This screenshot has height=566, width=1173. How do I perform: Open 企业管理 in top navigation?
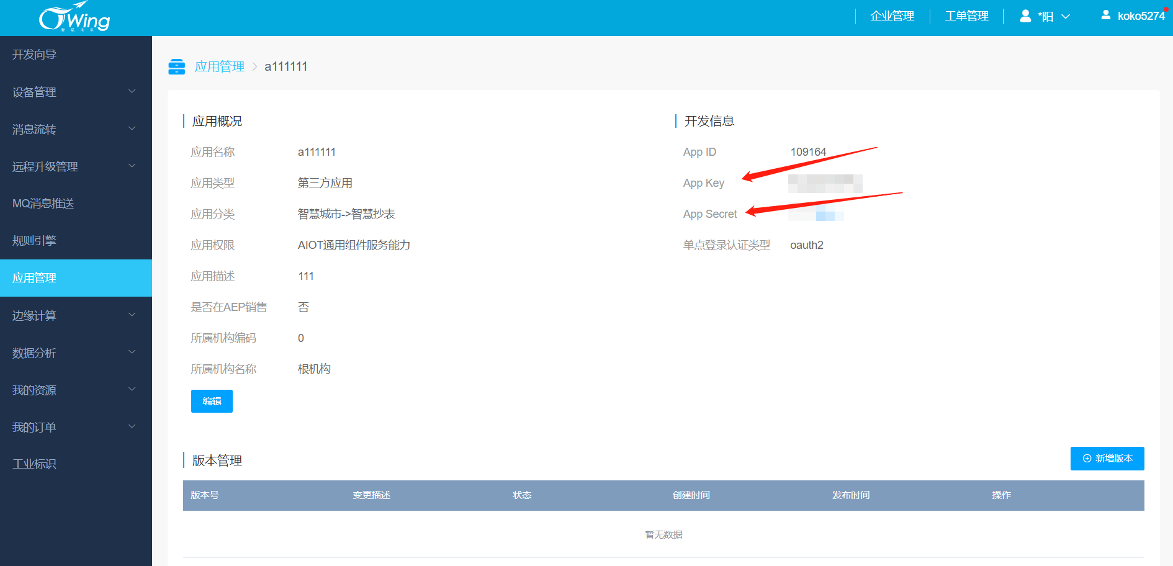click(892, 16)
